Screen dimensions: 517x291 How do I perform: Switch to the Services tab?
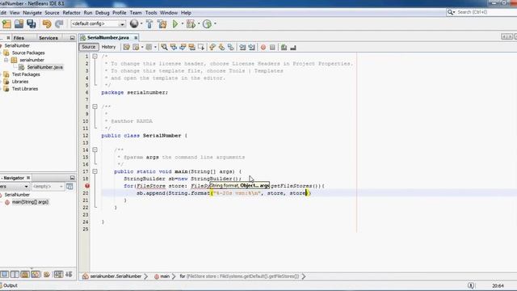coord(48,38)
